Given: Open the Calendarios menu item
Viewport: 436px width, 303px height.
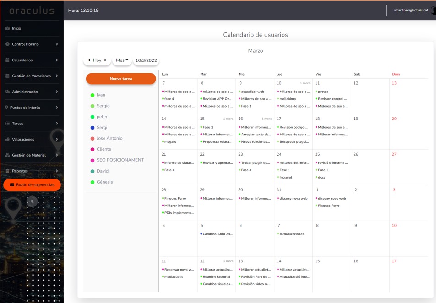Looking at the screenshot, I should point(22,60).
